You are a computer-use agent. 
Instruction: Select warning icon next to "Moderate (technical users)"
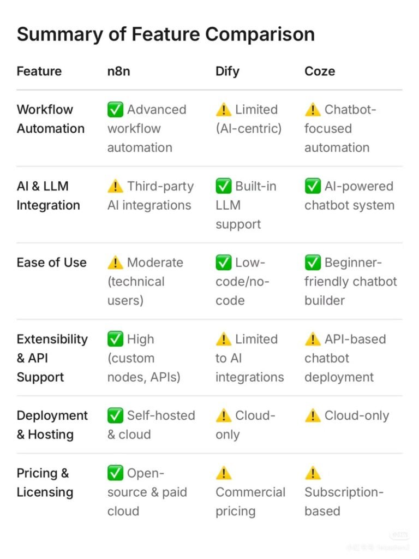tap(115, 263)
